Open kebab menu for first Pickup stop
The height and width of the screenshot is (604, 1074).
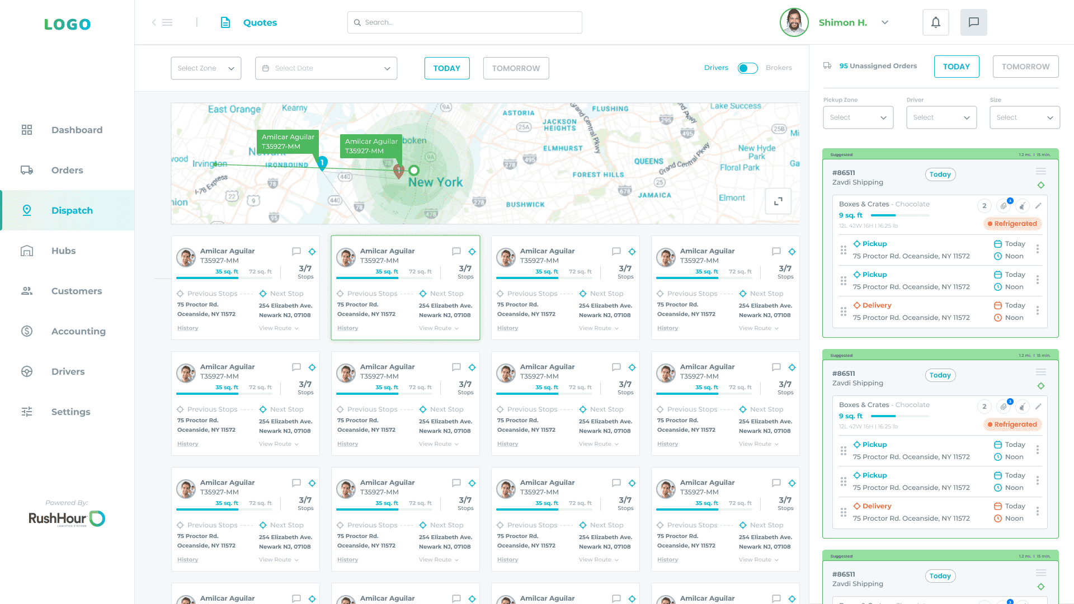(1038, 249)
